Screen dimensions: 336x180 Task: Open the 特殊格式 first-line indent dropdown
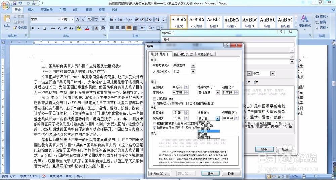218,93
